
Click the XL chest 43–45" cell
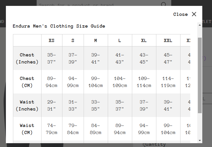pyautogui.click(x=144, y=58)
